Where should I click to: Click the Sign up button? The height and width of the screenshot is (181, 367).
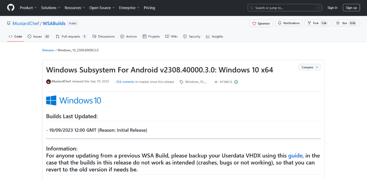coord(351,8)
